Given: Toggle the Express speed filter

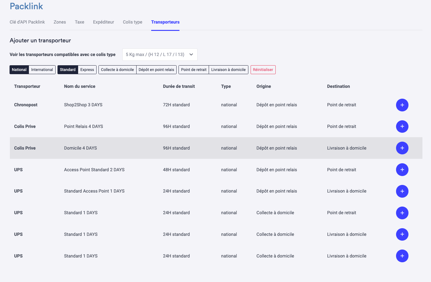Looking at the screenshot, I should (x=87, y=70).
